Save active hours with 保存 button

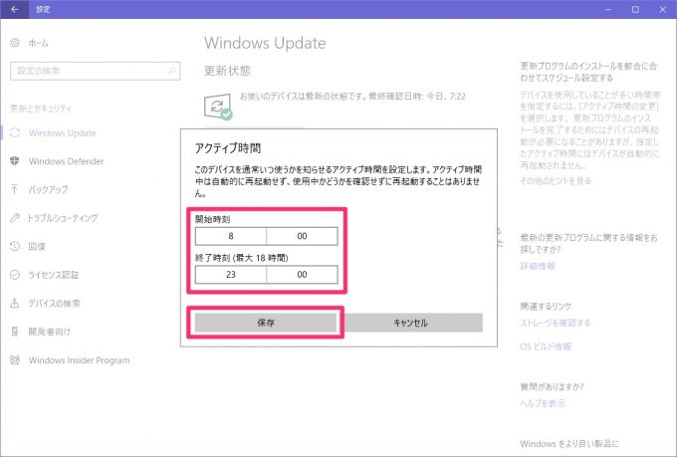tap(266, 323)
